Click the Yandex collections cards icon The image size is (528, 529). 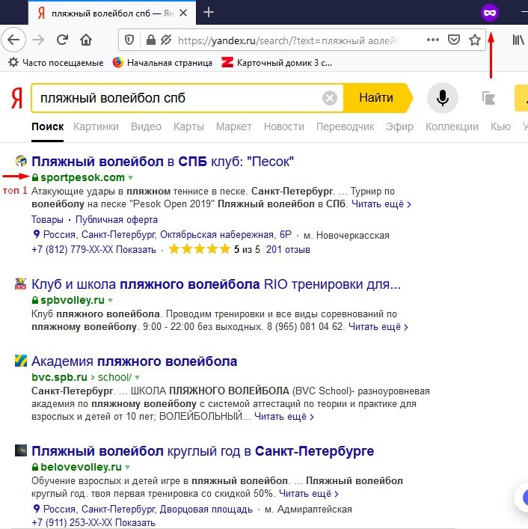(x=488, y=98)
